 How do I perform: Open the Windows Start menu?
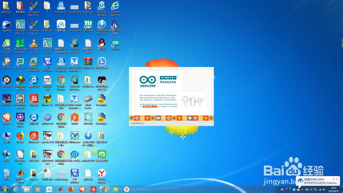coord(4,190)
